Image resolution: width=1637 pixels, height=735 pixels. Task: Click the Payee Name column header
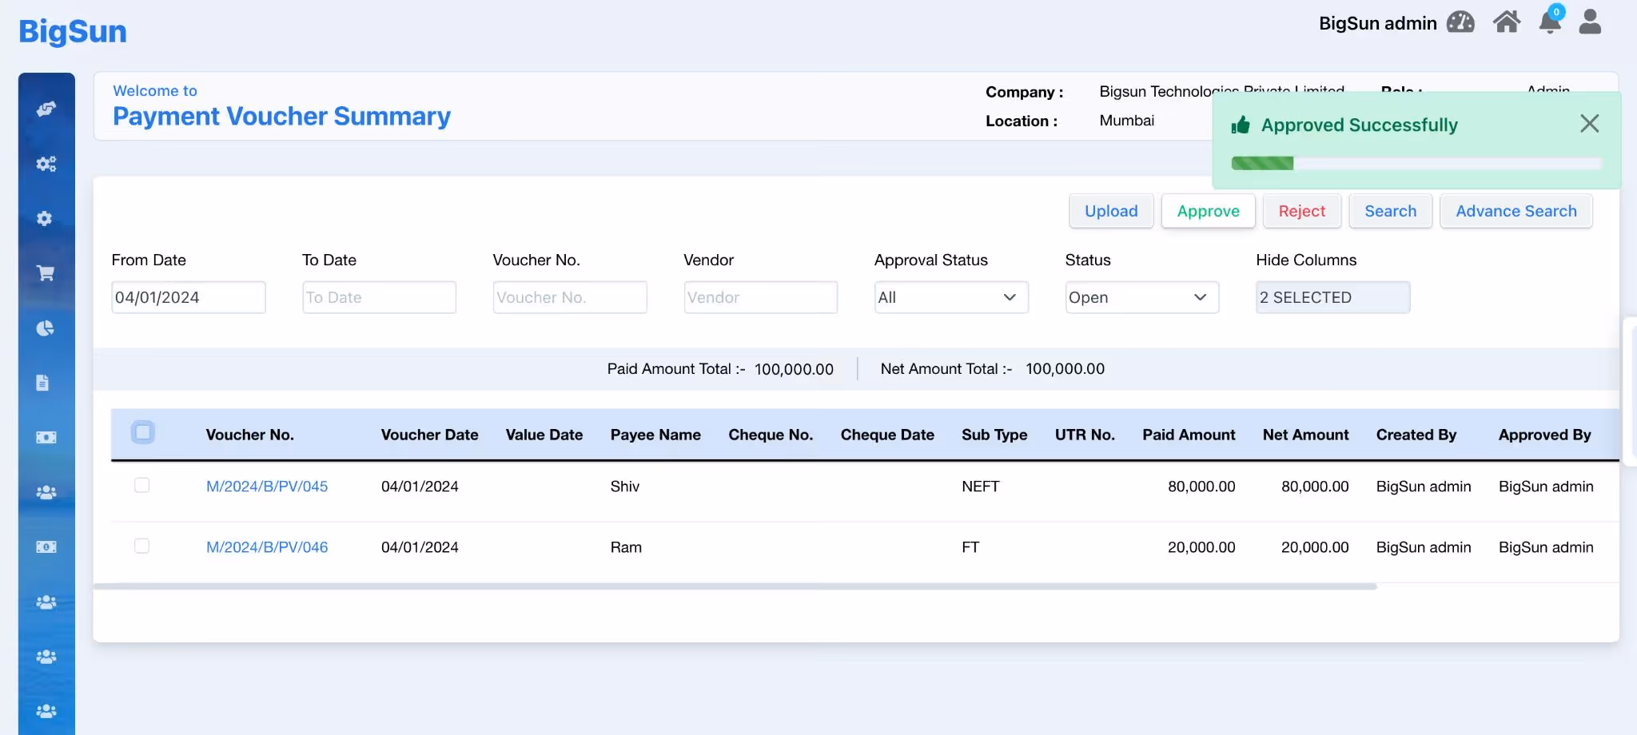[655, 435]
